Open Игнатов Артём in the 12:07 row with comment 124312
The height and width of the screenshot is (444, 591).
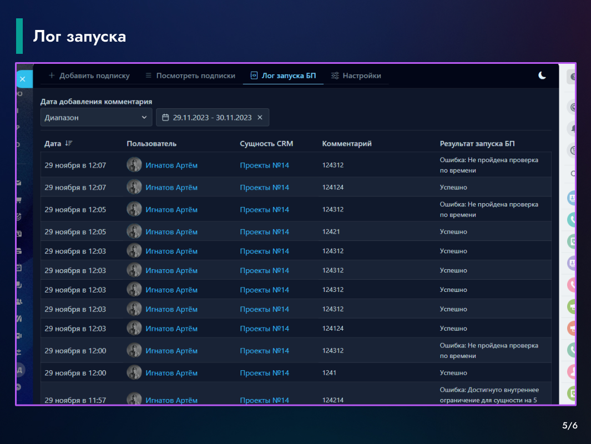click(171, 165)
